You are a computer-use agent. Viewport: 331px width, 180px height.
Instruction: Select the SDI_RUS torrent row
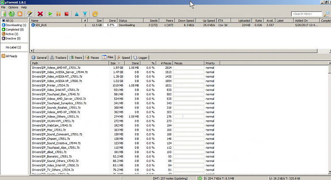181,25
